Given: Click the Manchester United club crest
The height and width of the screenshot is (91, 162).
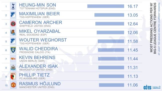Looking at the screenshot, I should [x=13, y=85].
